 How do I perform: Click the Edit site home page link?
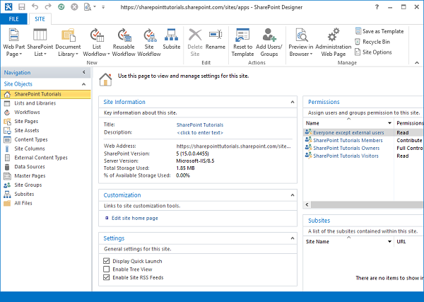[134, 218]
